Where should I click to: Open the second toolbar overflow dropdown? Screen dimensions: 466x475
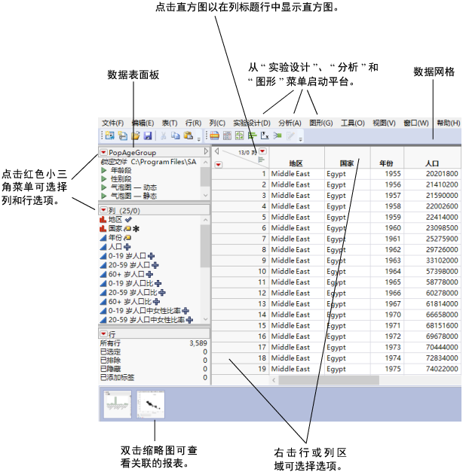(300, 139)
